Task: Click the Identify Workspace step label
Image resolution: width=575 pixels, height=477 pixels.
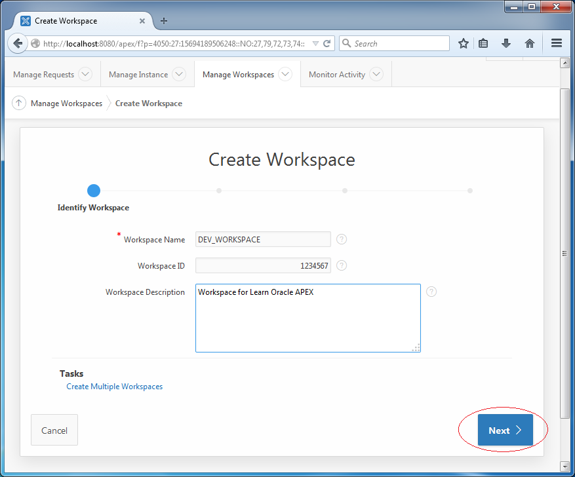Action: (x=93, y=207)
